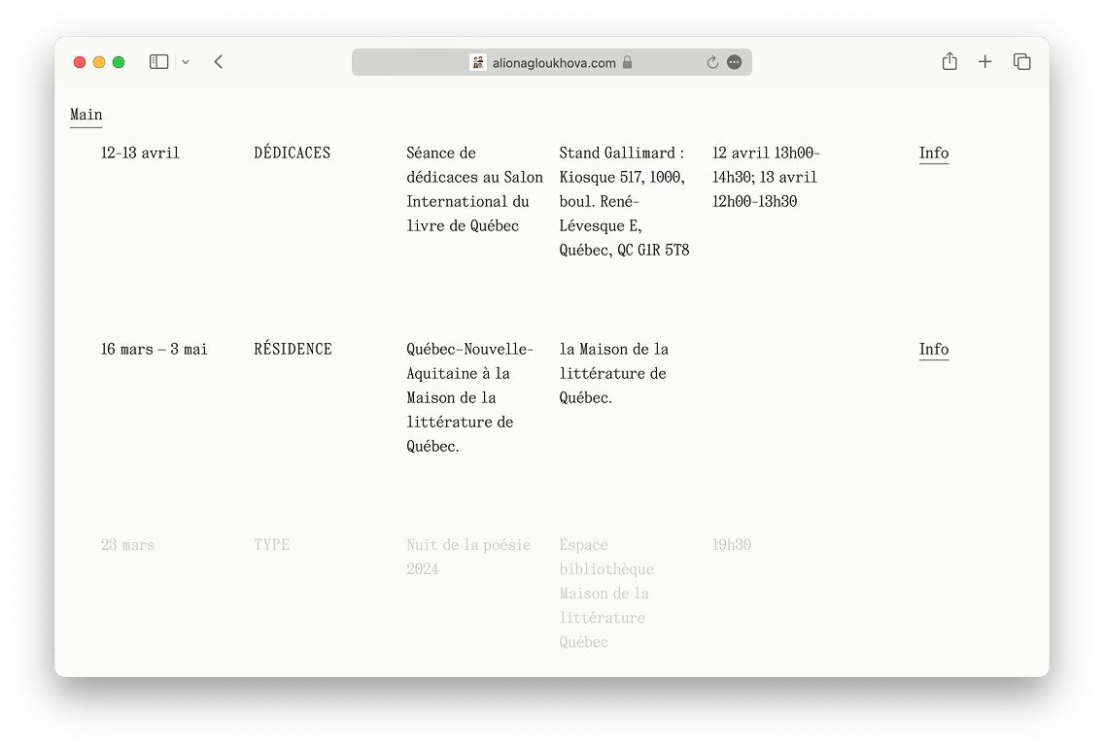Screen dimensions: 1104x749
Task: Open the ellipsis page options button
Action: tap(735, 62)
